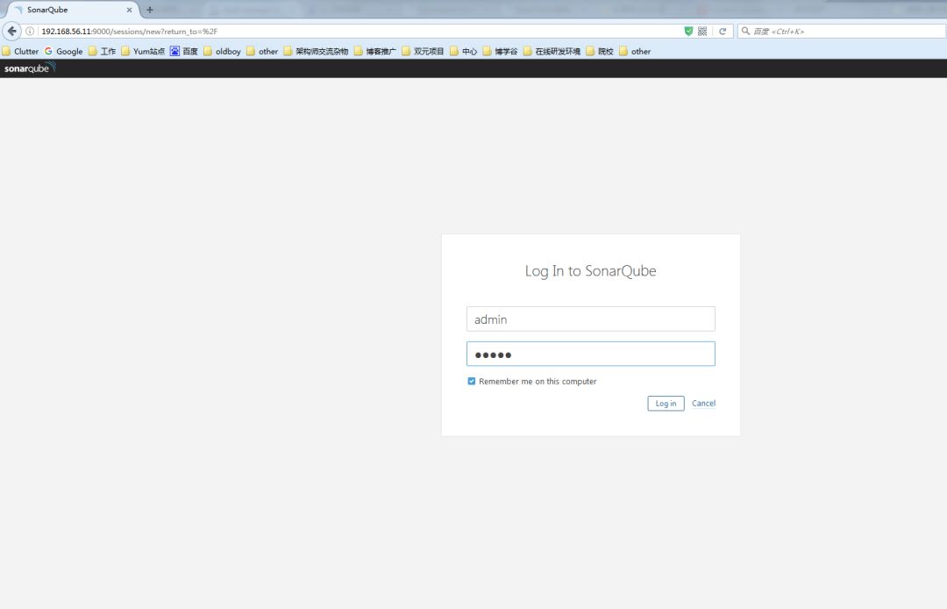Open the 院校 bookmark folder

(601, 52)
